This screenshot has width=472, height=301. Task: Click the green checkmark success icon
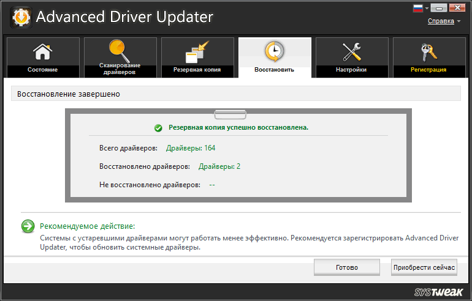(x=158, y=128)
